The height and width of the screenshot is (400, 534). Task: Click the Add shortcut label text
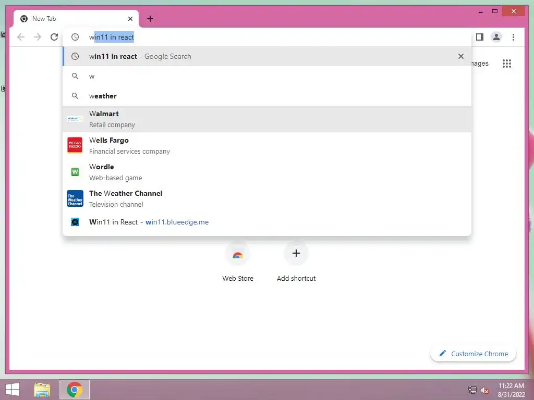[296, 278]
